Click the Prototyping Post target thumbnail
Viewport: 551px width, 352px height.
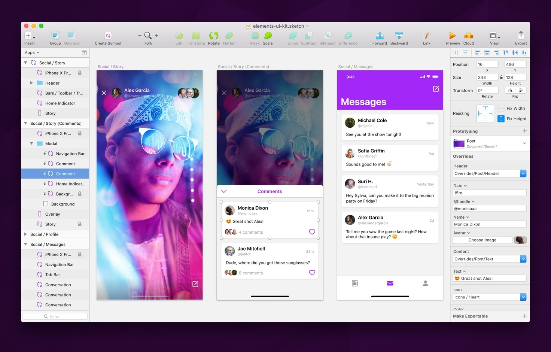(x=459, y=143)
